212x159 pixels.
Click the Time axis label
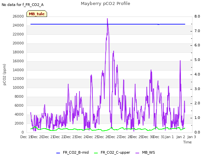(187, 142)
